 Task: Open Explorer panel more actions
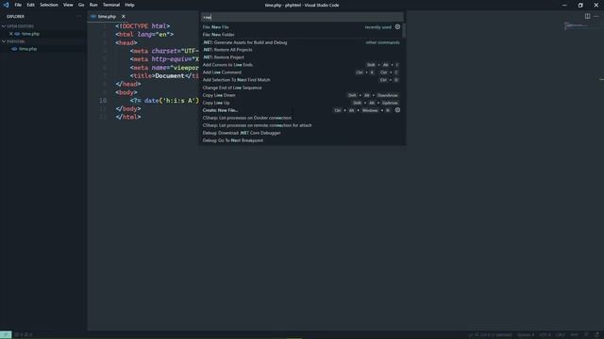click(x=79, y=17)
